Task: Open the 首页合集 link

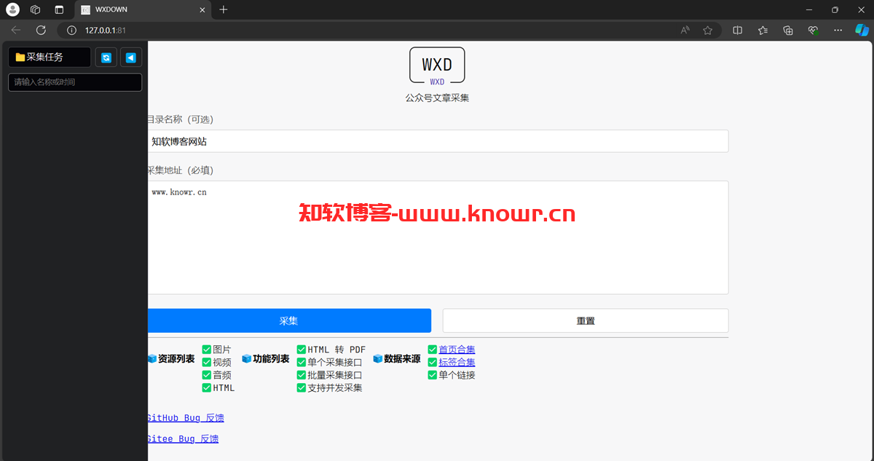Action: pos(457,350)
